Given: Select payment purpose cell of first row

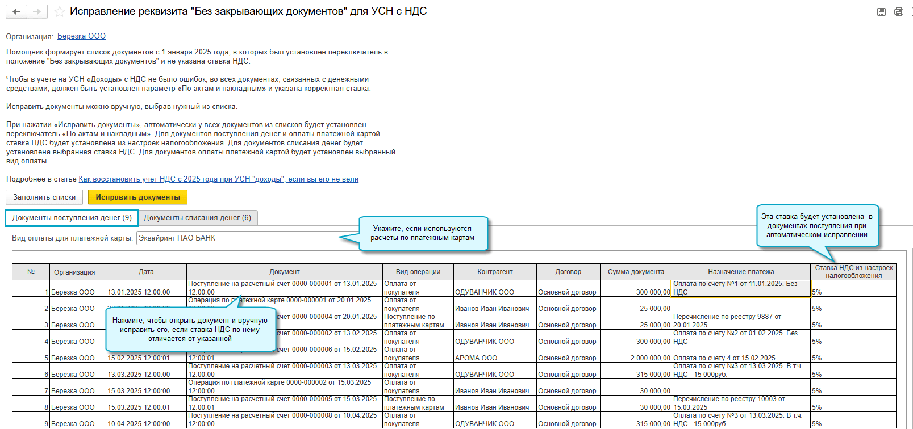Looking at the screenshot, I should click(741, 288).
